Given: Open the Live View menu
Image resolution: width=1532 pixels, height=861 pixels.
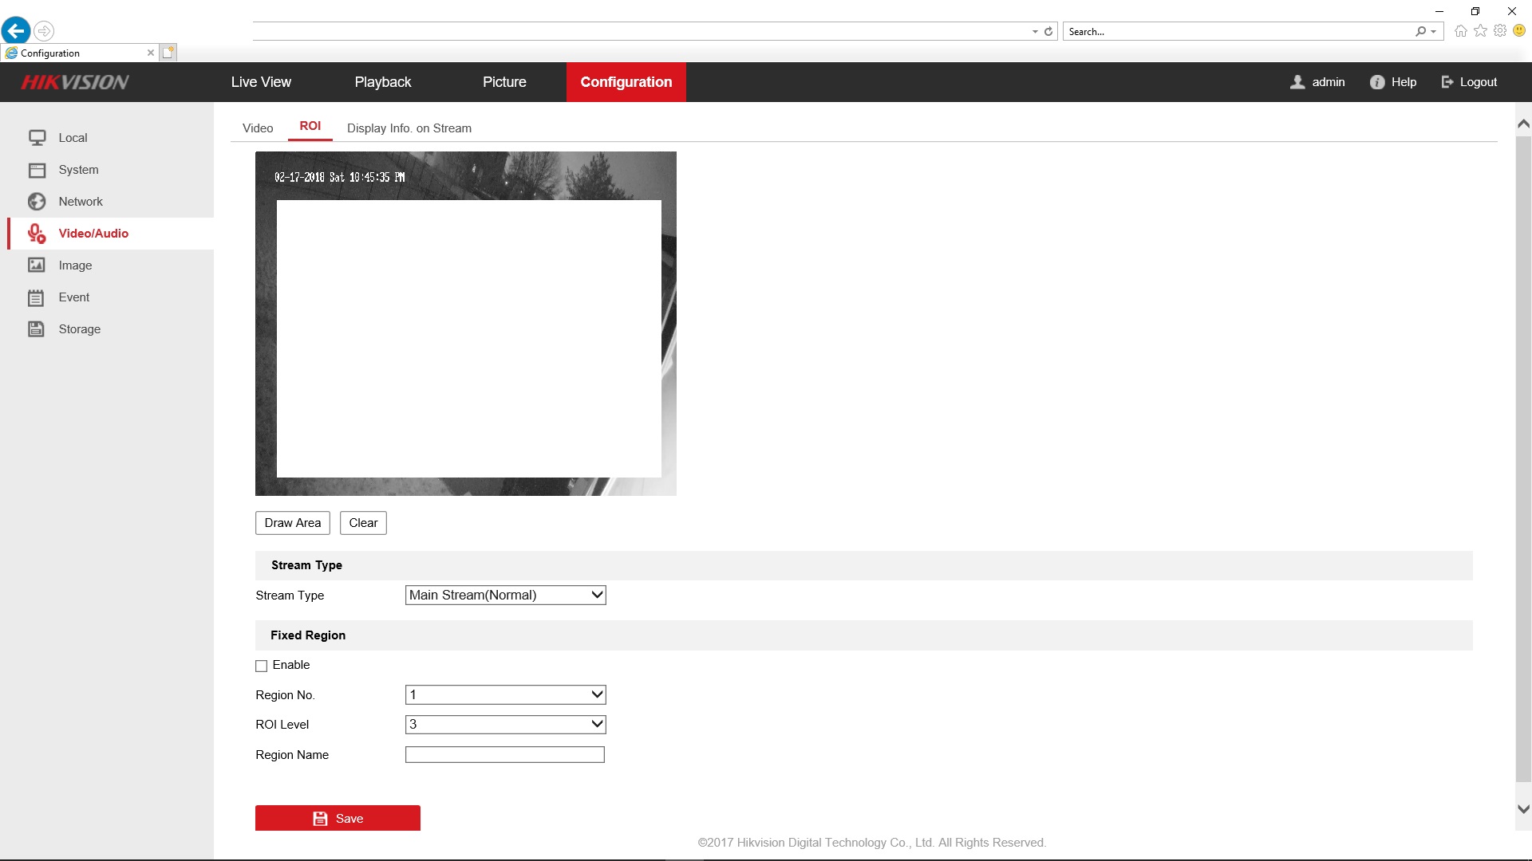Looking at the screenshot, I should (x=261, y=82).
